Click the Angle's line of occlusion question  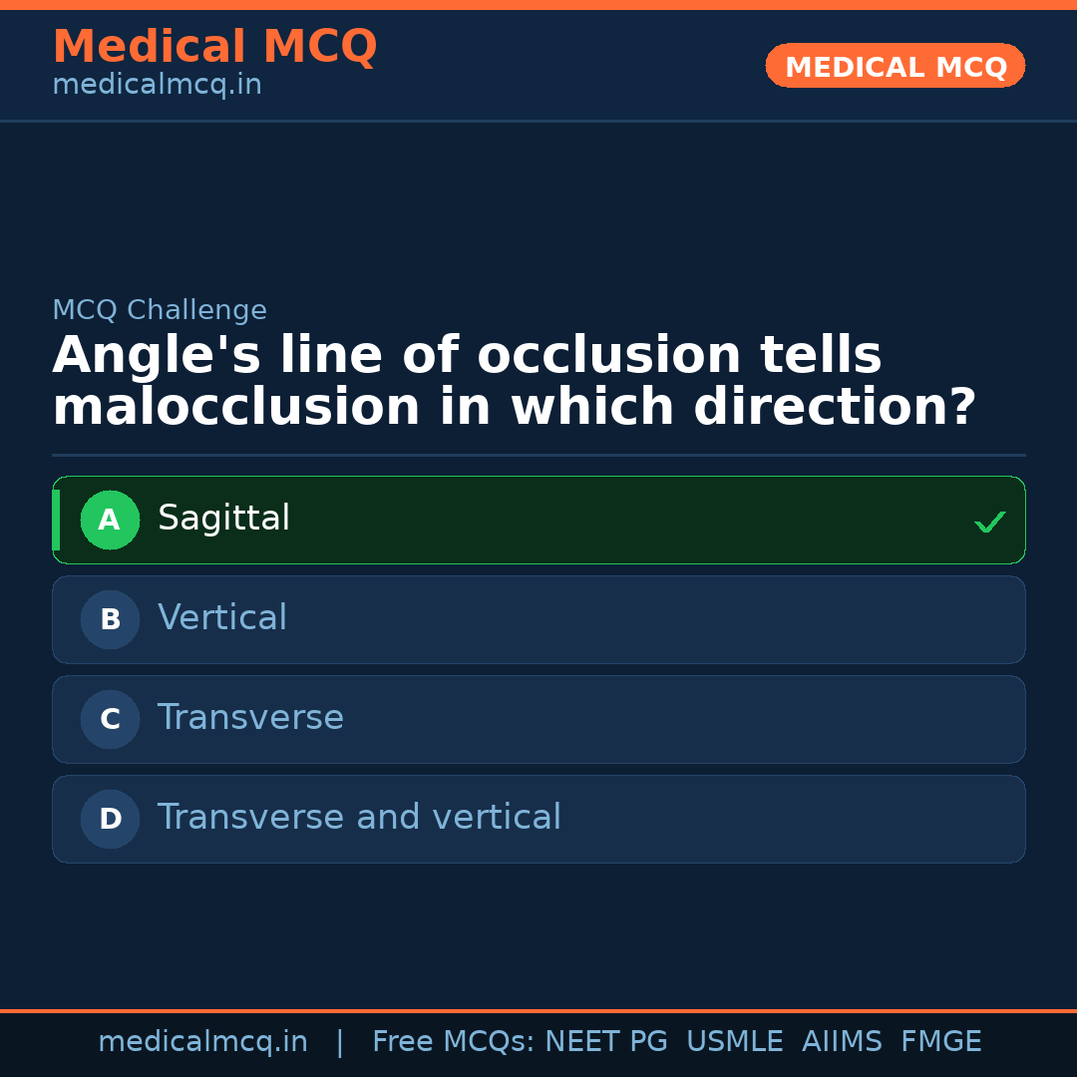pos(514,382)
